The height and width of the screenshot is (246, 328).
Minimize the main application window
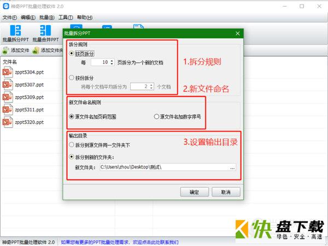point(284,6)
